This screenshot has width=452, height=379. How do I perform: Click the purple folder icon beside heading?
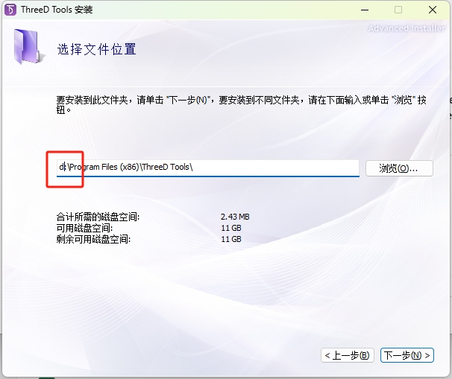29,46
